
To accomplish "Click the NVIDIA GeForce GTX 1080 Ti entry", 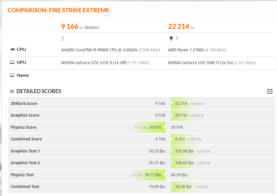I will (200, 63).
